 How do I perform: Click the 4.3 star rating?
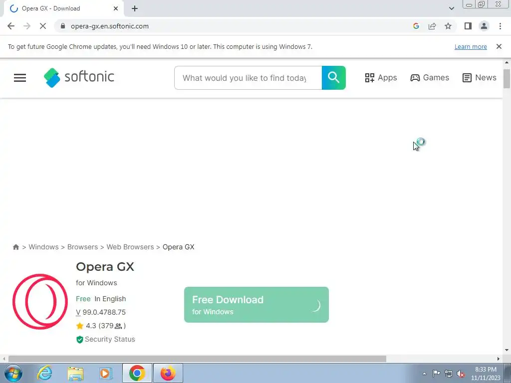101,326
